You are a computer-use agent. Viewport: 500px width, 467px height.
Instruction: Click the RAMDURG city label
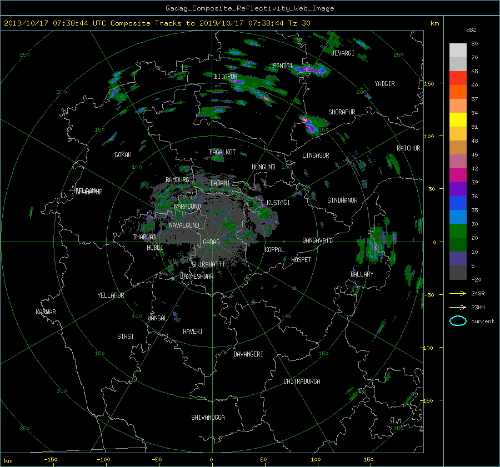coord(177,180)
